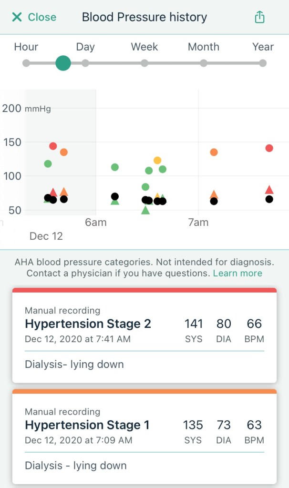
Task: Open the Learn more link
Action: (x=237, y=274)
